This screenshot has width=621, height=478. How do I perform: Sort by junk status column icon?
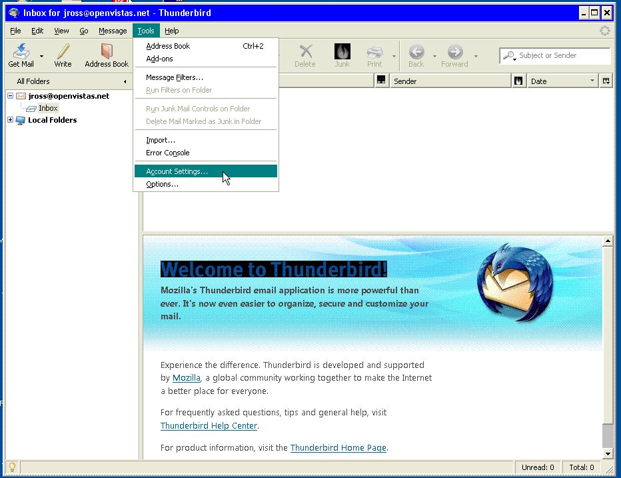(x=518, y=81)
